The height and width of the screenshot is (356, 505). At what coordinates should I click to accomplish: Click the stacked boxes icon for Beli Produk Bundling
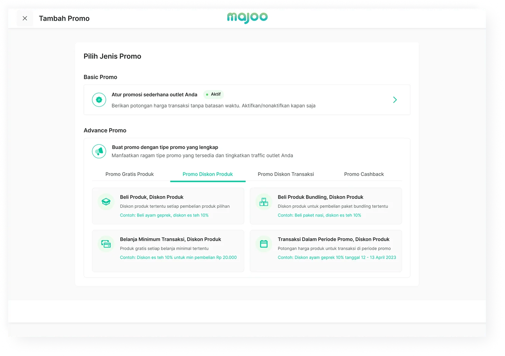tap(264, 202)
